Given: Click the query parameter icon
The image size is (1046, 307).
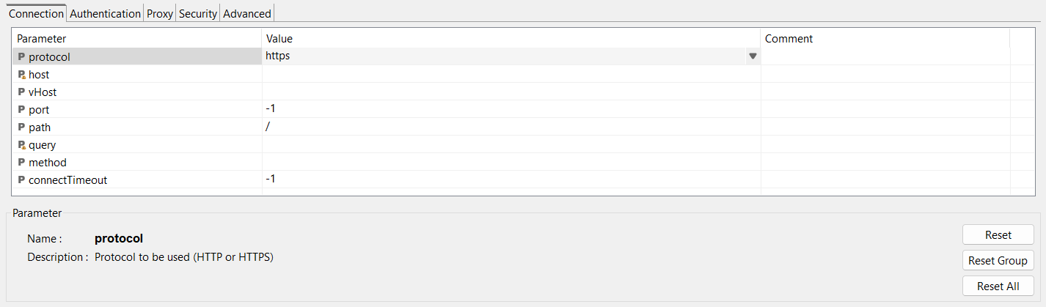Looking at the screenshot, I should 22,144.
